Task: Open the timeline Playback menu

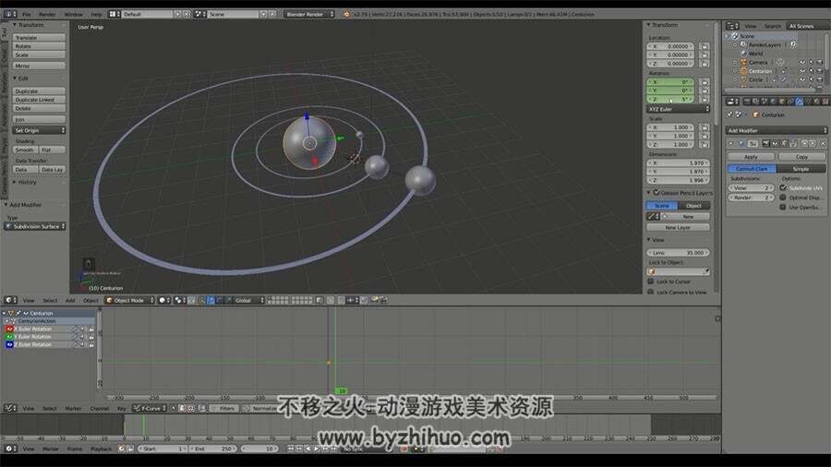Action: [101, 449]
